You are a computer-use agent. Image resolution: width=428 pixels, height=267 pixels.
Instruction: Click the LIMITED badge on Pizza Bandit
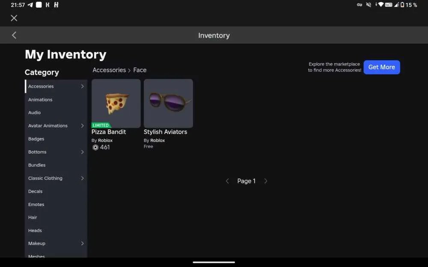point(101,125)
